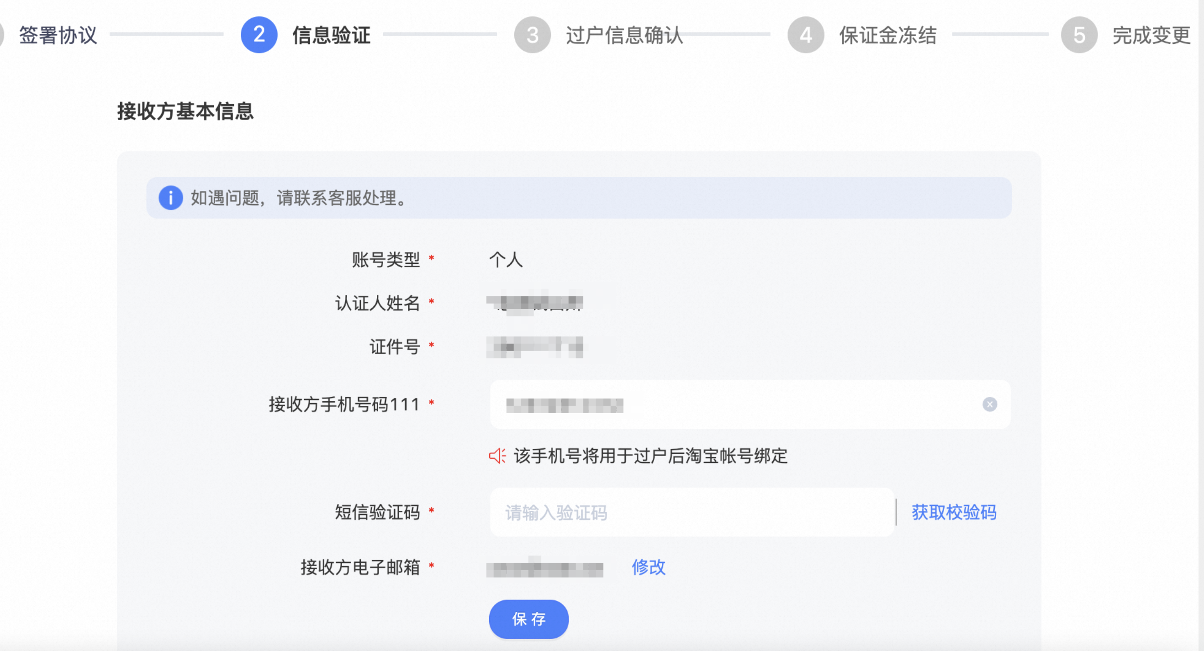Click the 接收方手机号码111 label
The image size is (1204, 651).
(344, 404)
